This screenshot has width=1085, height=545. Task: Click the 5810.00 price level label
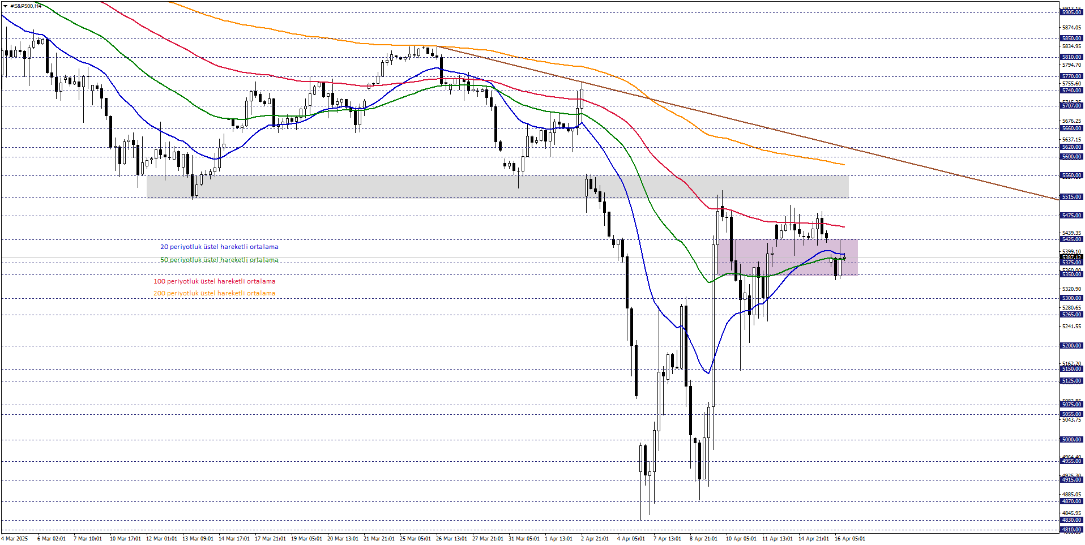click(1071, 57)
